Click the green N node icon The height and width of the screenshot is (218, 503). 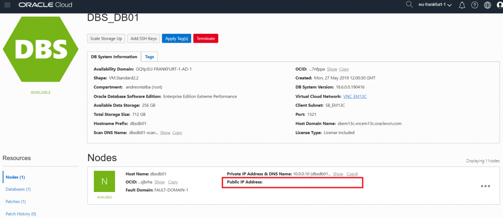[x=104, y=182]
